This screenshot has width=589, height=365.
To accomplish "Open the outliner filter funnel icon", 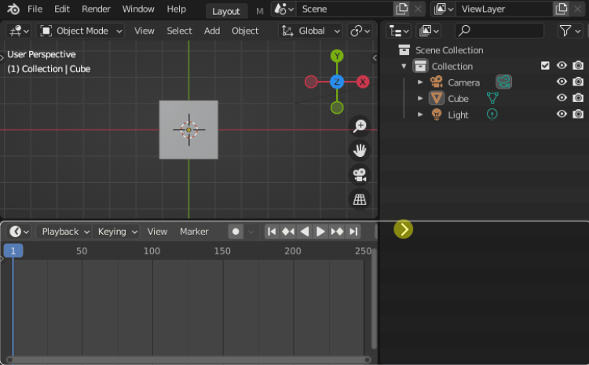I will coord(565,31).
